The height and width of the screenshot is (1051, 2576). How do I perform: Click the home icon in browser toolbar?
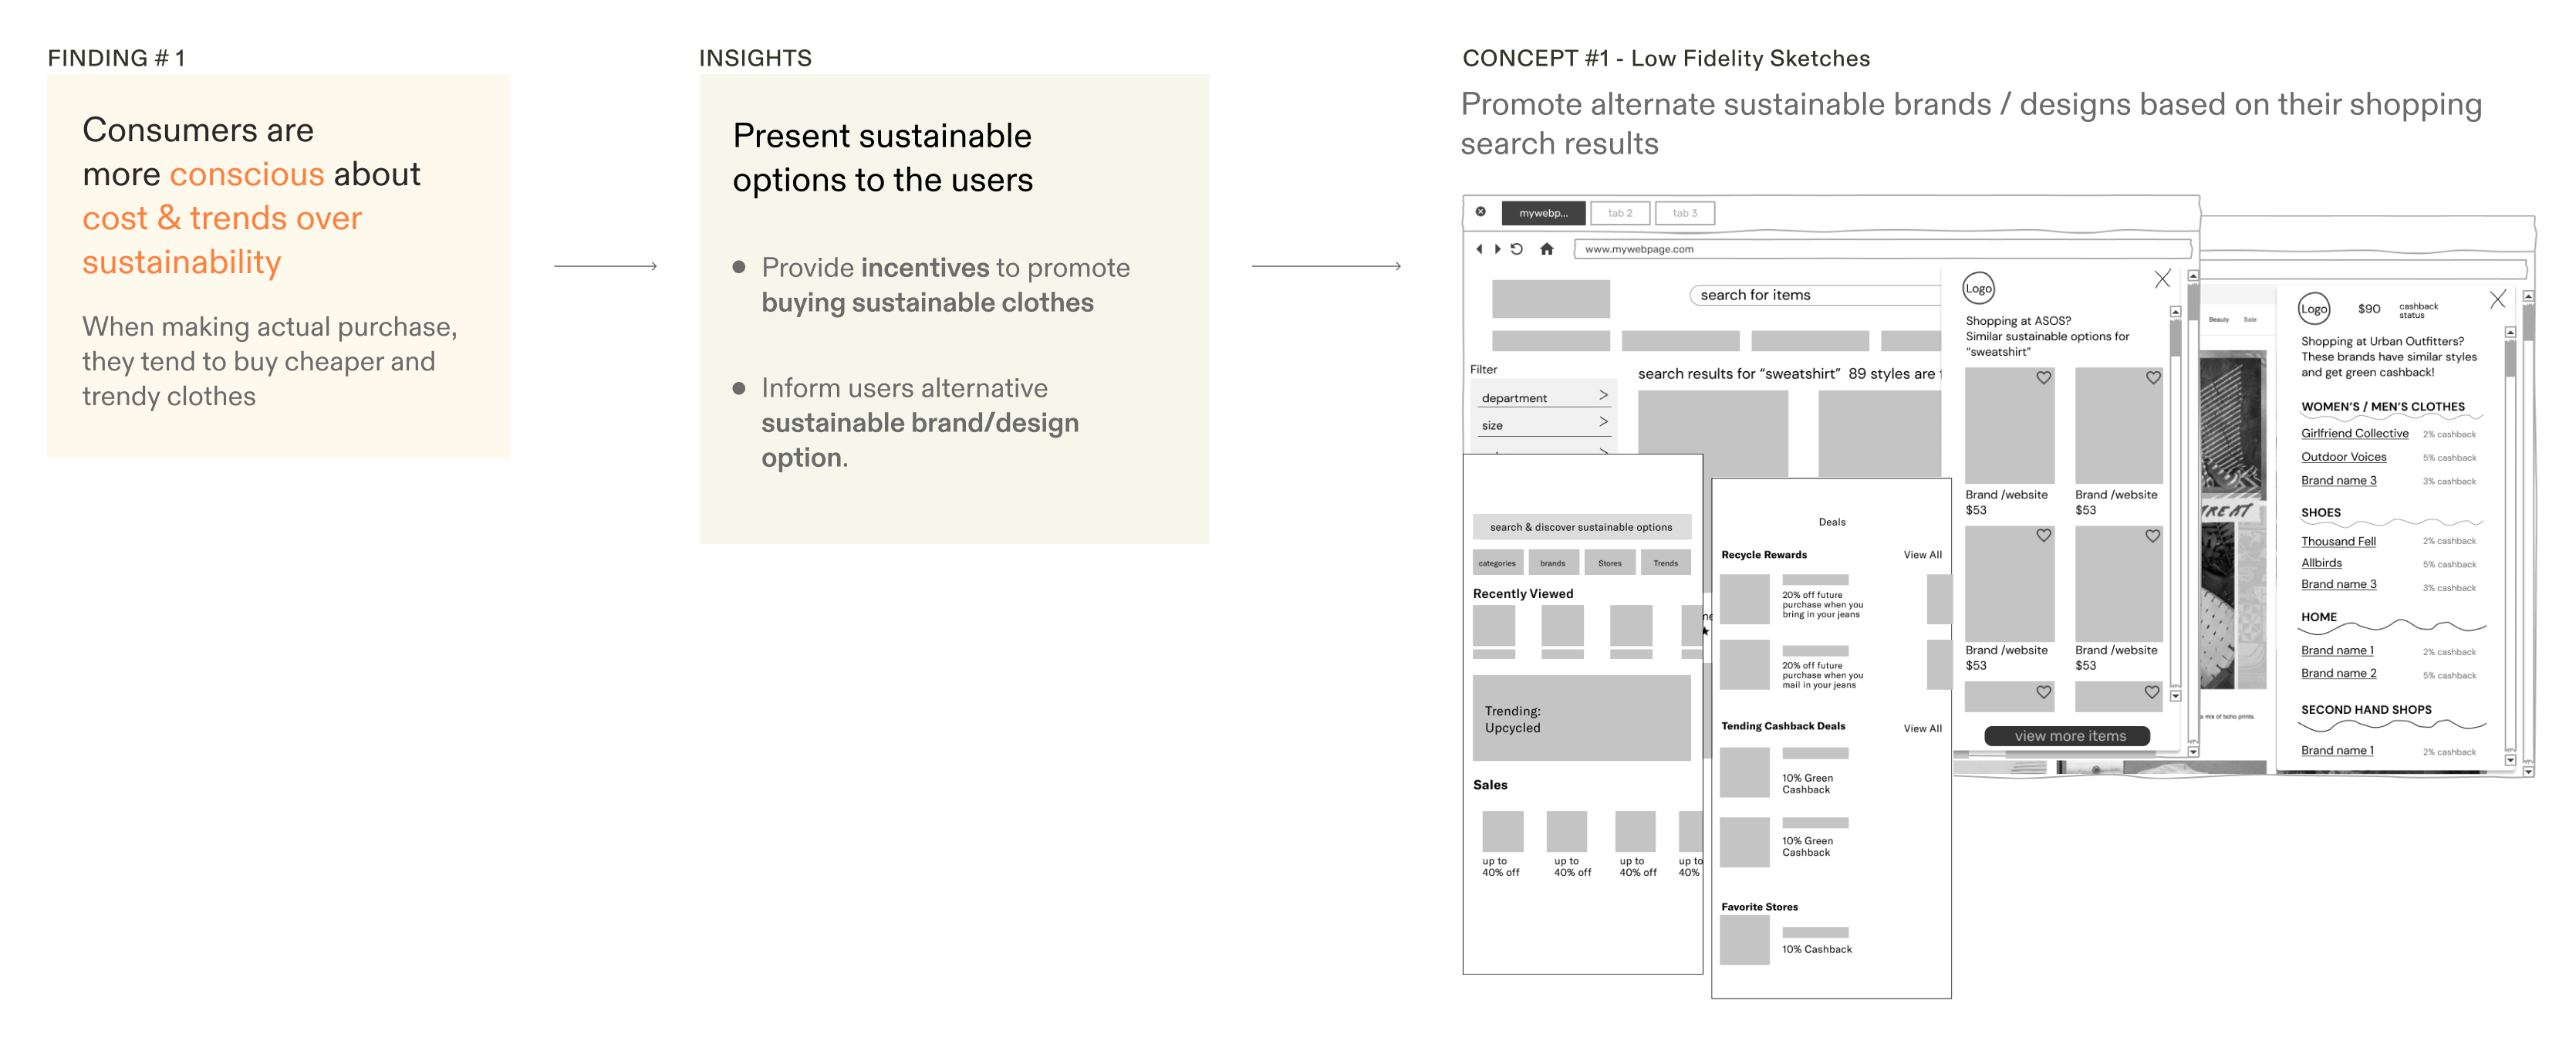[x=1546, y=249]
